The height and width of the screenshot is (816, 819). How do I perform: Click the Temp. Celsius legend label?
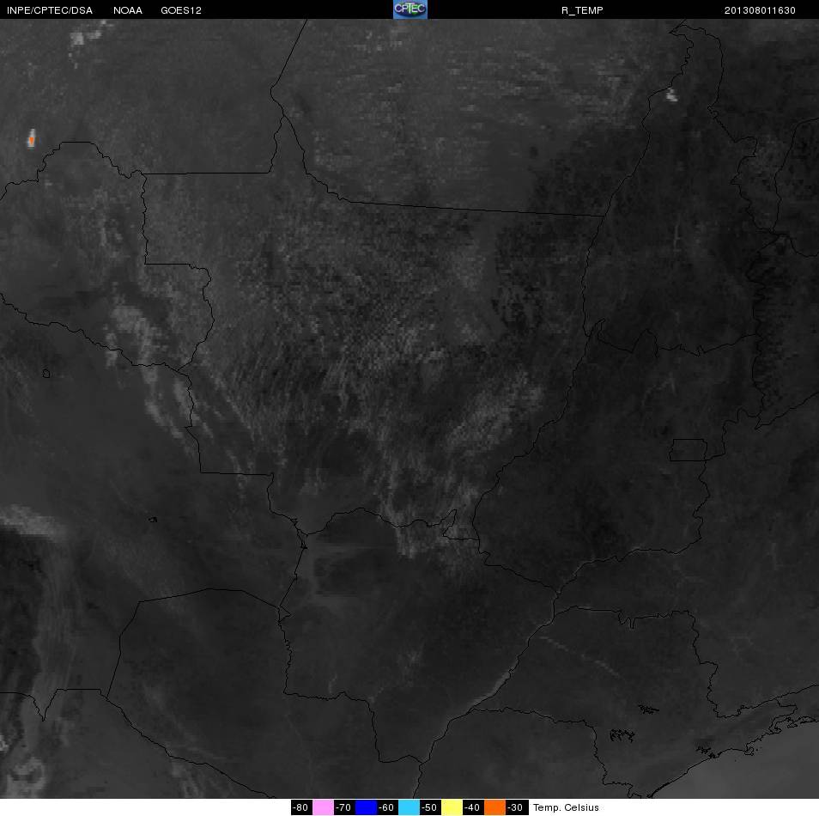566,807
